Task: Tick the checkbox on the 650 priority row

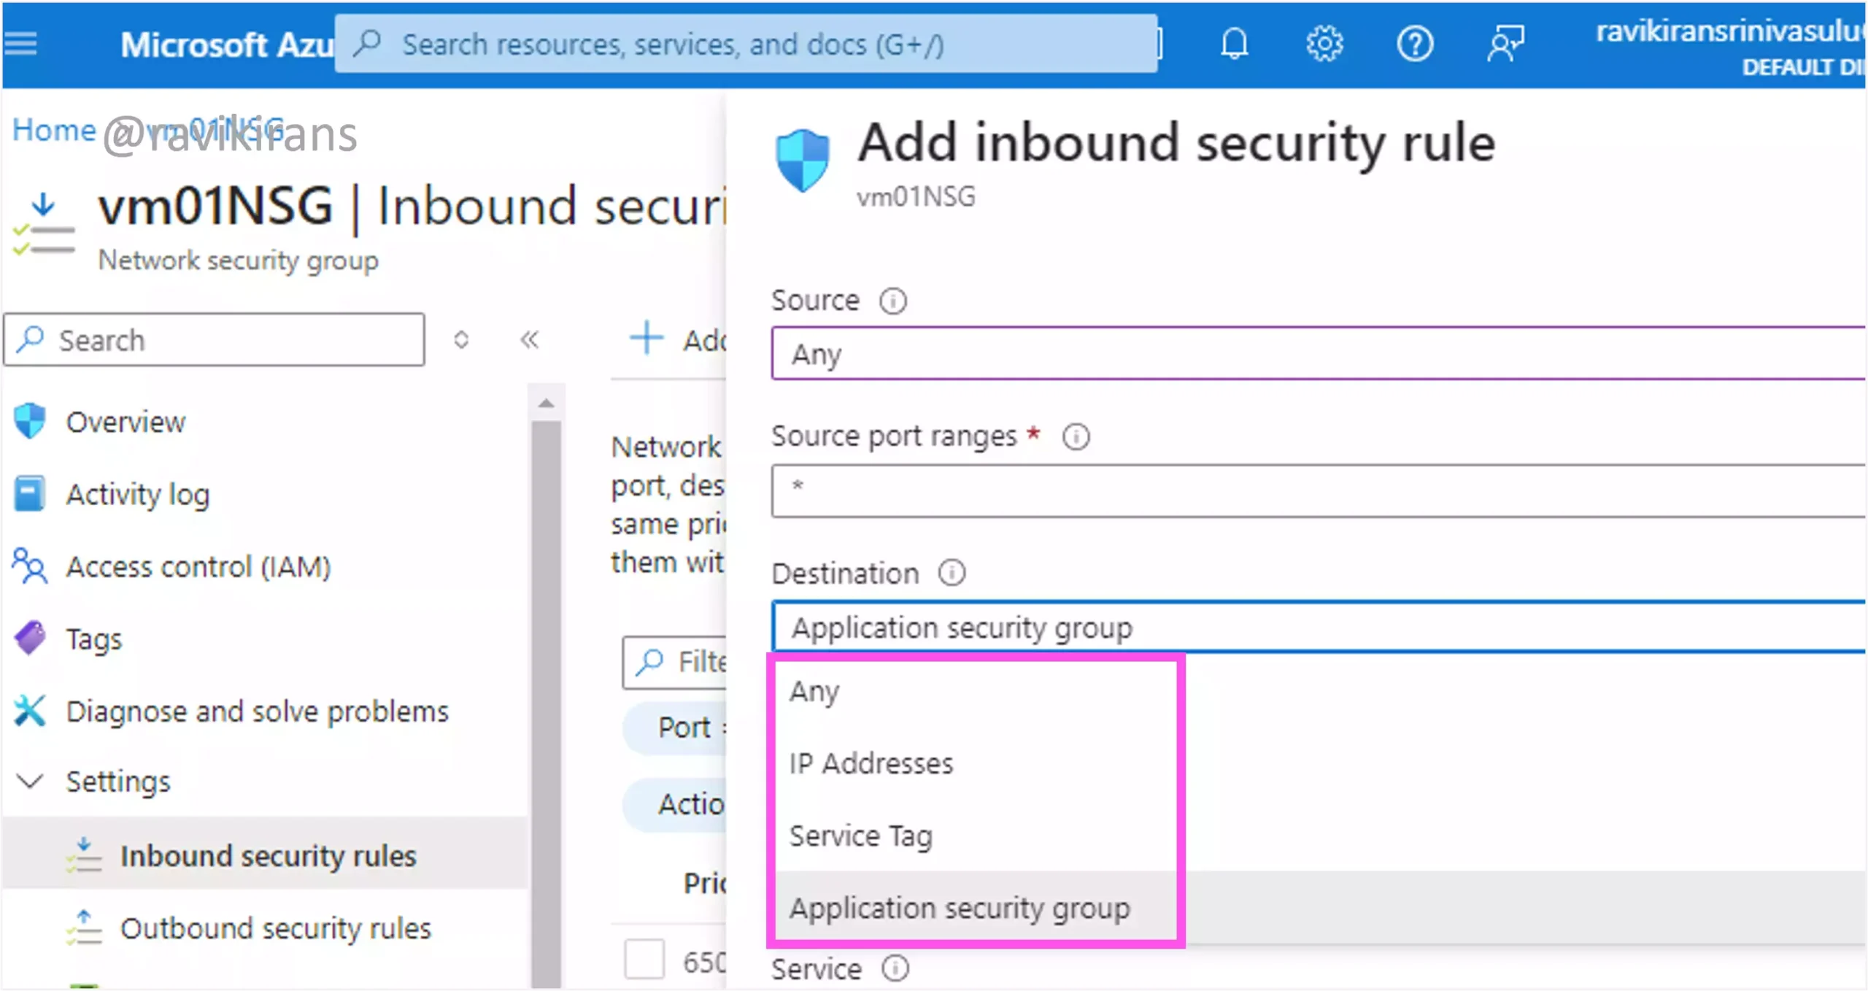Action: pyautogui.click(x=644, y=958)
